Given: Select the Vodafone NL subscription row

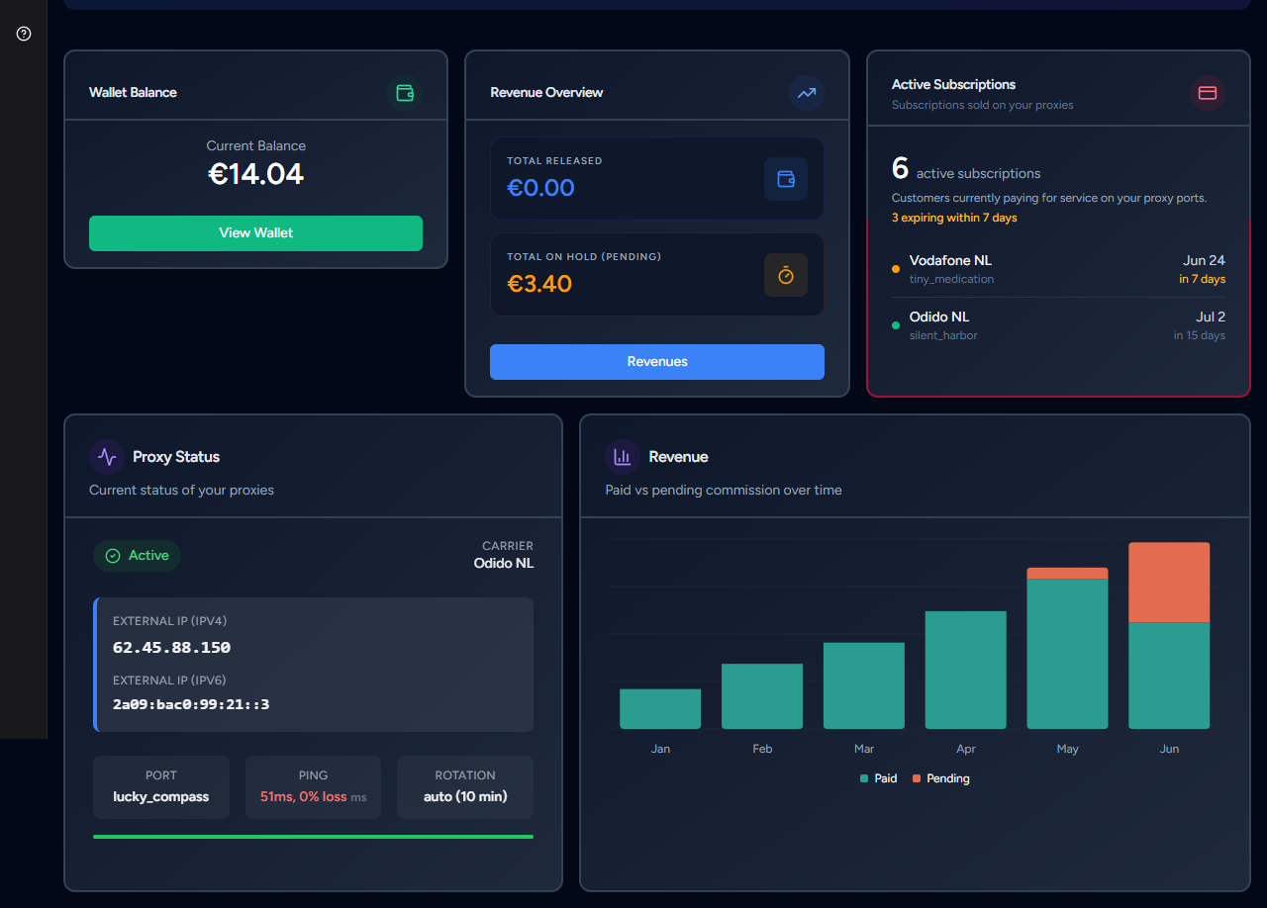Looking at the screenshot, I should [1058, 269].
